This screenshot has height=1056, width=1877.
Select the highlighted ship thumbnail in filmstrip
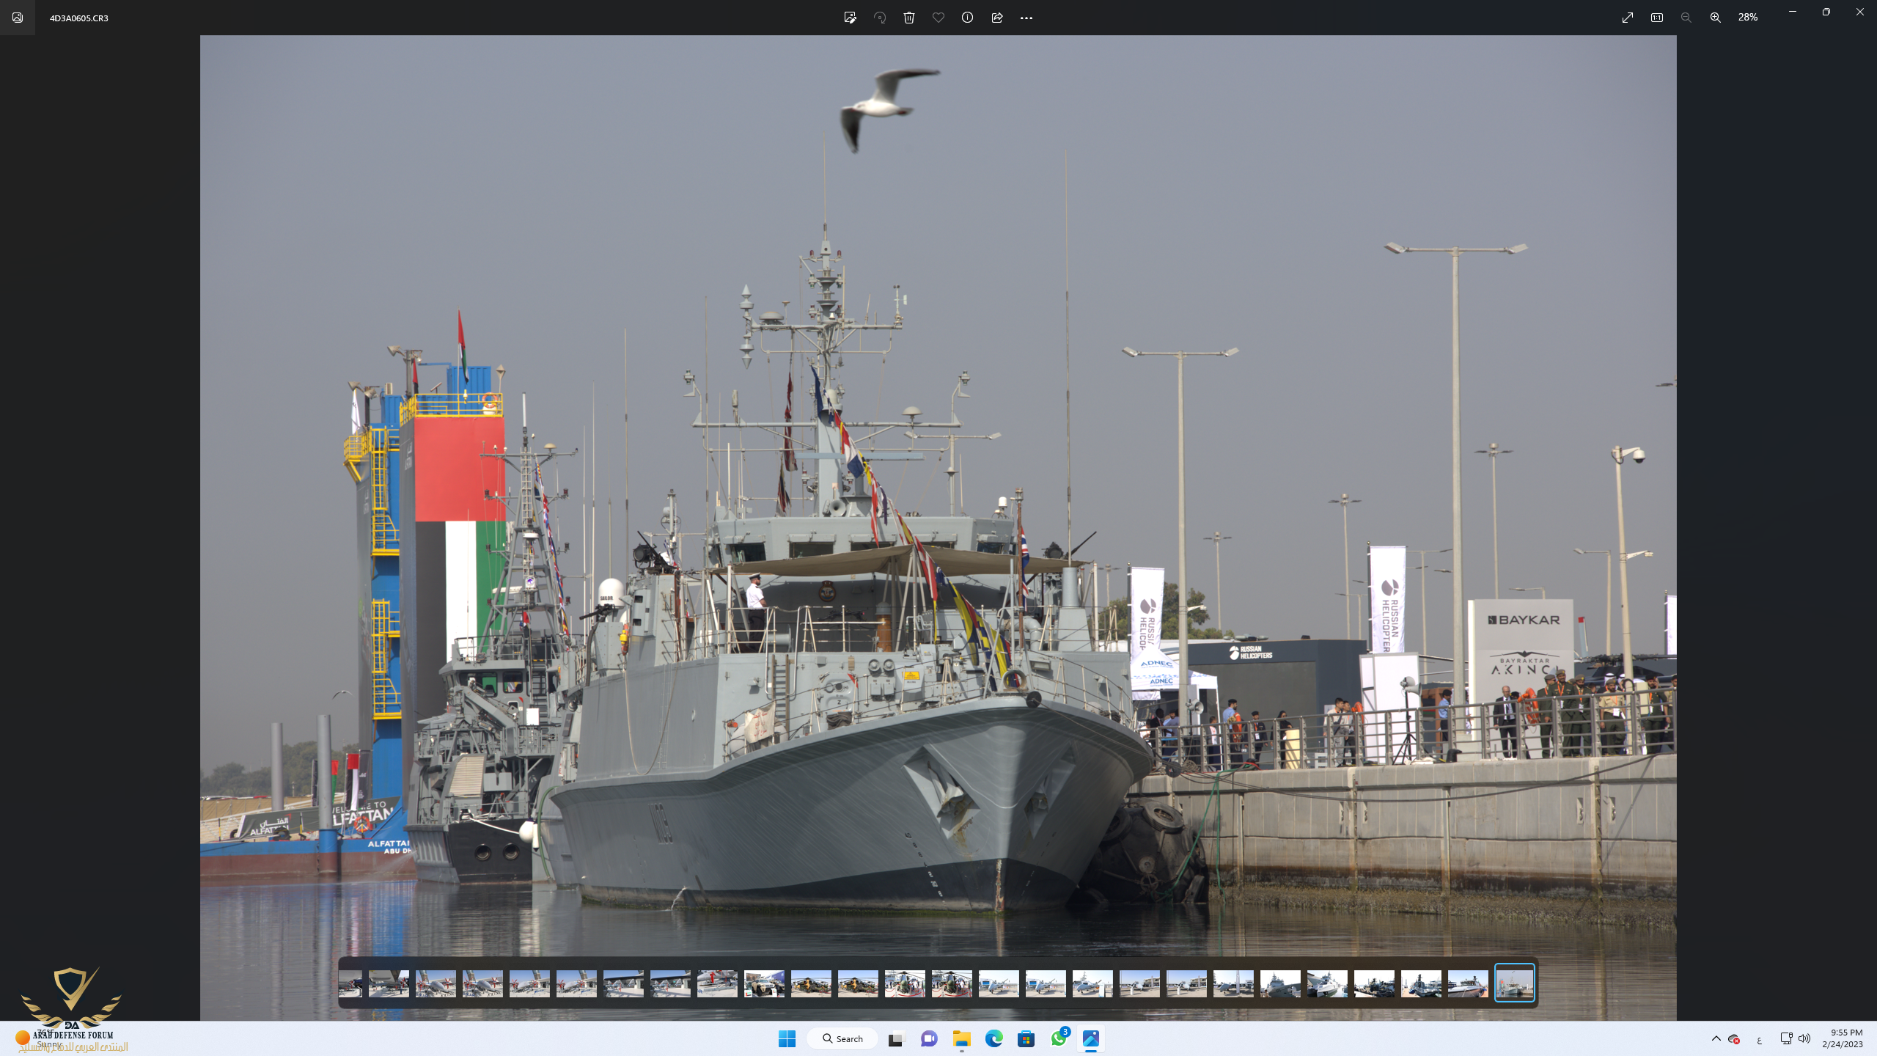(1515, 983)
